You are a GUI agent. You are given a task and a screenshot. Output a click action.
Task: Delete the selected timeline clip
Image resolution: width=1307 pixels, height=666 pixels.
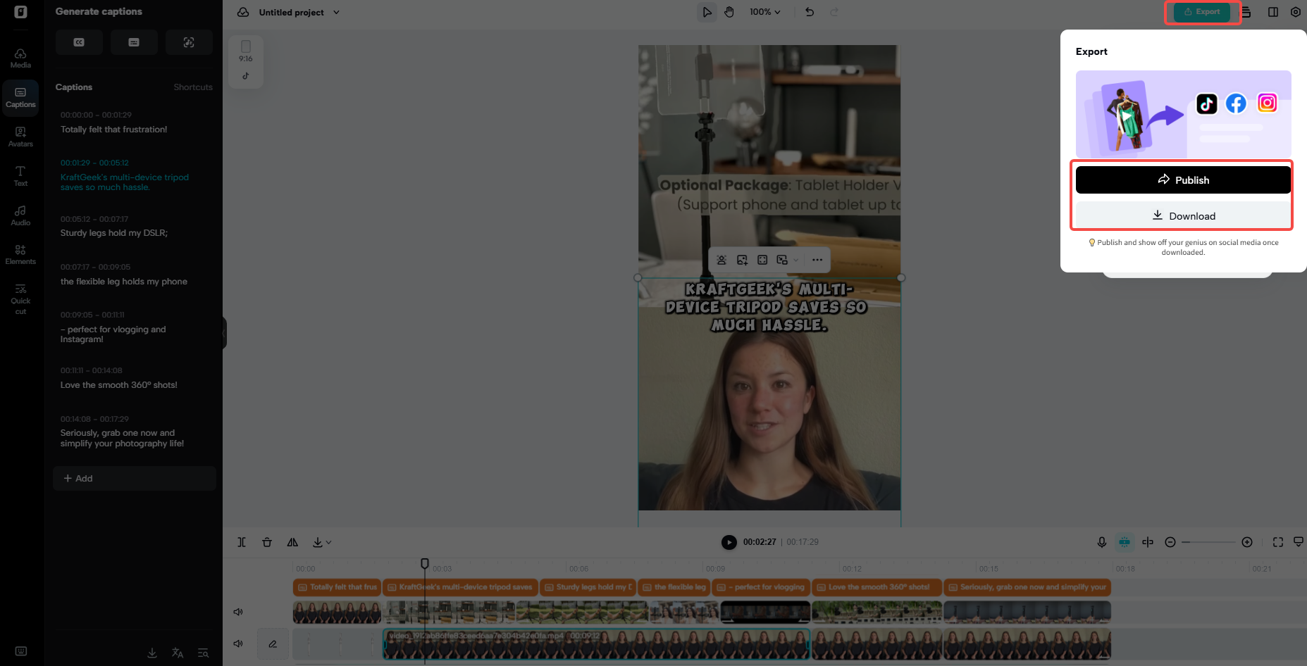click(267, 542)
